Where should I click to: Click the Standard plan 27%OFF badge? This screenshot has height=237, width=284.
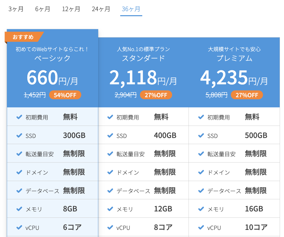click(x=156, y=95)
